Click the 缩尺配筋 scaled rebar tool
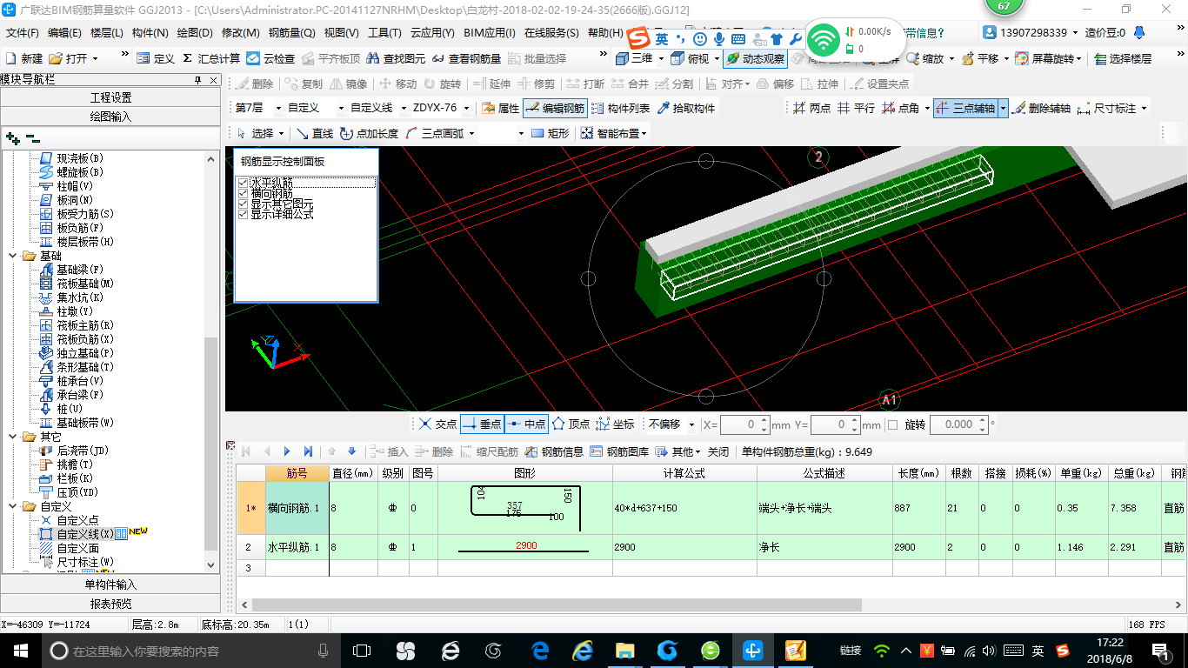This screenshot has width=1188, height=668. 488,451
